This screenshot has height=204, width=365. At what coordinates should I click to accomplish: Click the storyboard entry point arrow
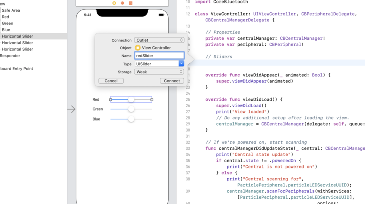[x=71, y=109]
